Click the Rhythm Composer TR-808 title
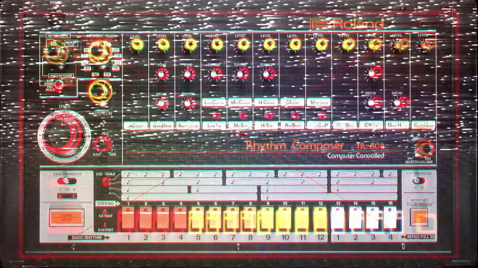Viewport: 478px width, 268px height. (315, 146)
